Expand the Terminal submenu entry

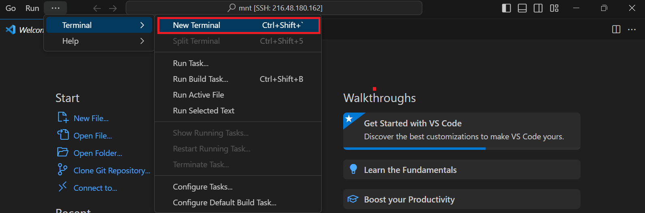pos(99,25)
